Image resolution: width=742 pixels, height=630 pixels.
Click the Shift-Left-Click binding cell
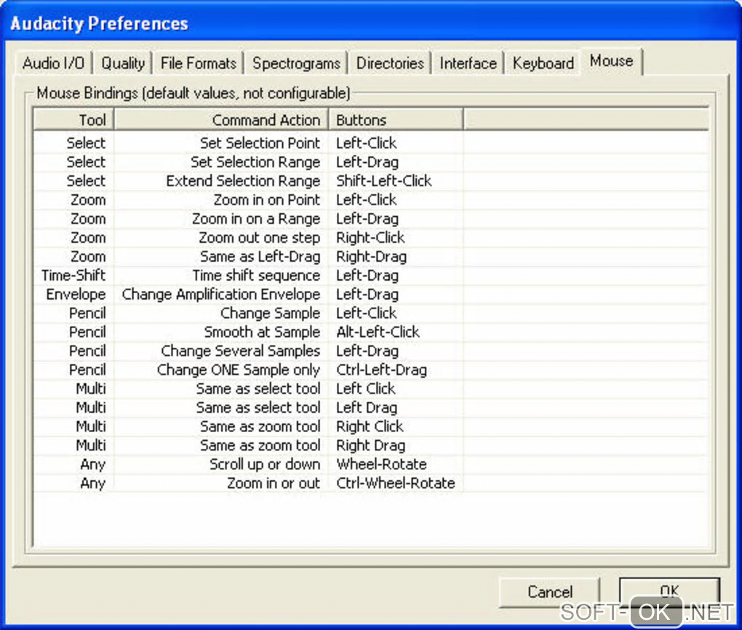pyautogui.click(x=384, y=181)
